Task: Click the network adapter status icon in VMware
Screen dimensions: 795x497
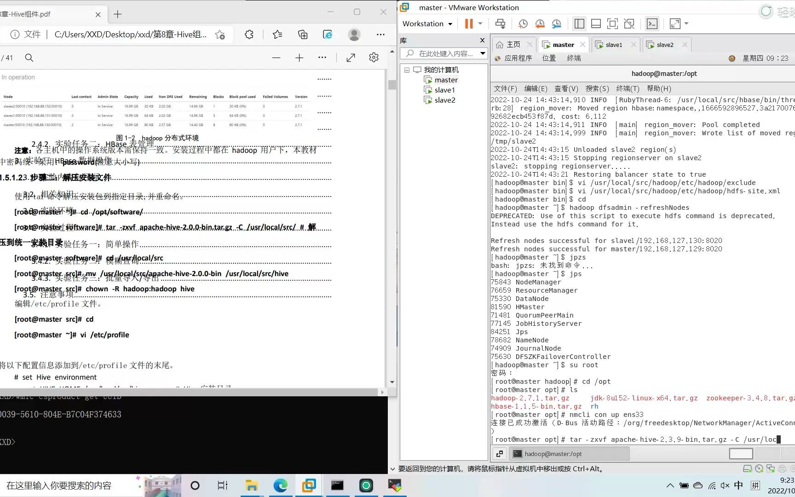Action: (x=771, y=469)
